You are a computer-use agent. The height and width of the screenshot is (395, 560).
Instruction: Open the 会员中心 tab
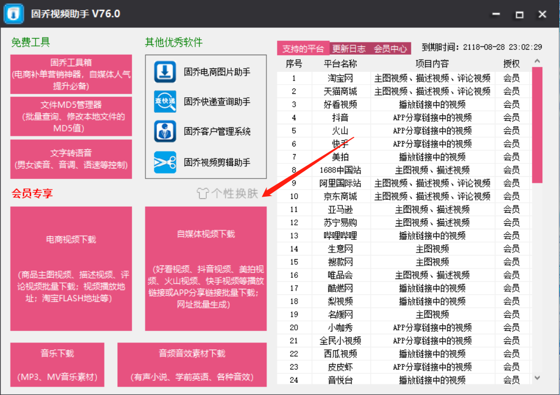point(390,49)
